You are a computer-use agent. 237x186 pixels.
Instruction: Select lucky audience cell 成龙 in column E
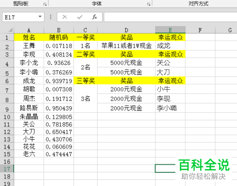click(170, 46)
